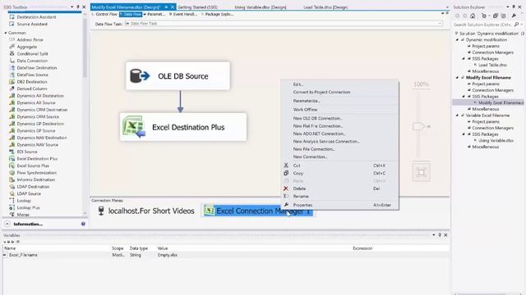
Task: Pick Conditional Split from the toolbox
Action: click(32, 54)
